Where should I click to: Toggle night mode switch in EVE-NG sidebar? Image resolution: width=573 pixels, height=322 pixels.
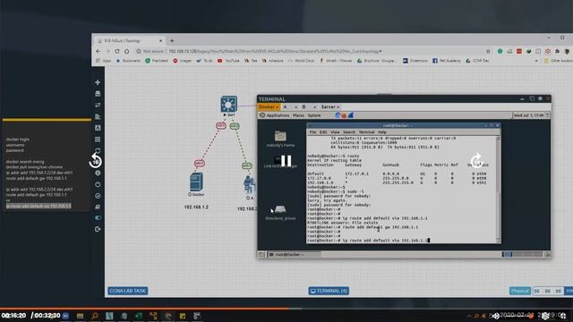coord(98,218)
